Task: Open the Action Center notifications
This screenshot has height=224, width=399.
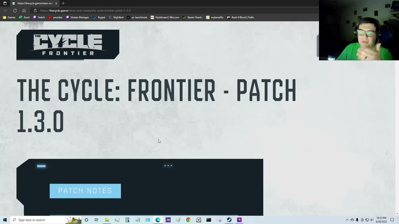Action: tap(392, 220)
